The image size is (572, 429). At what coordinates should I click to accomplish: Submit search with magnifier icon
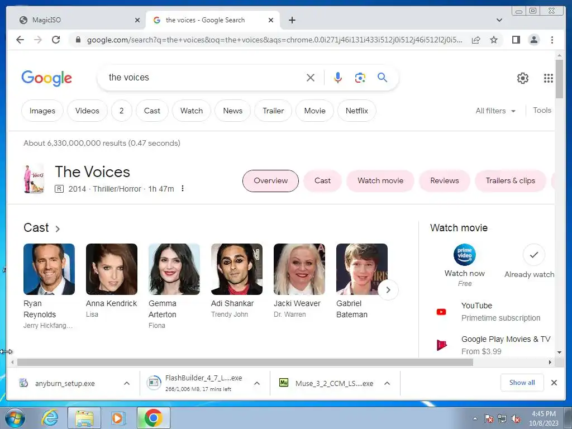(382, 77)
